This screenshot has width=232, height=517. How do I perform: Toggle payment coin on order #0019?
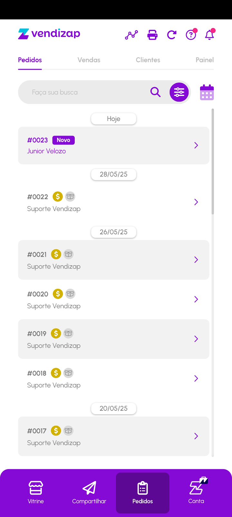coord(56,333)
